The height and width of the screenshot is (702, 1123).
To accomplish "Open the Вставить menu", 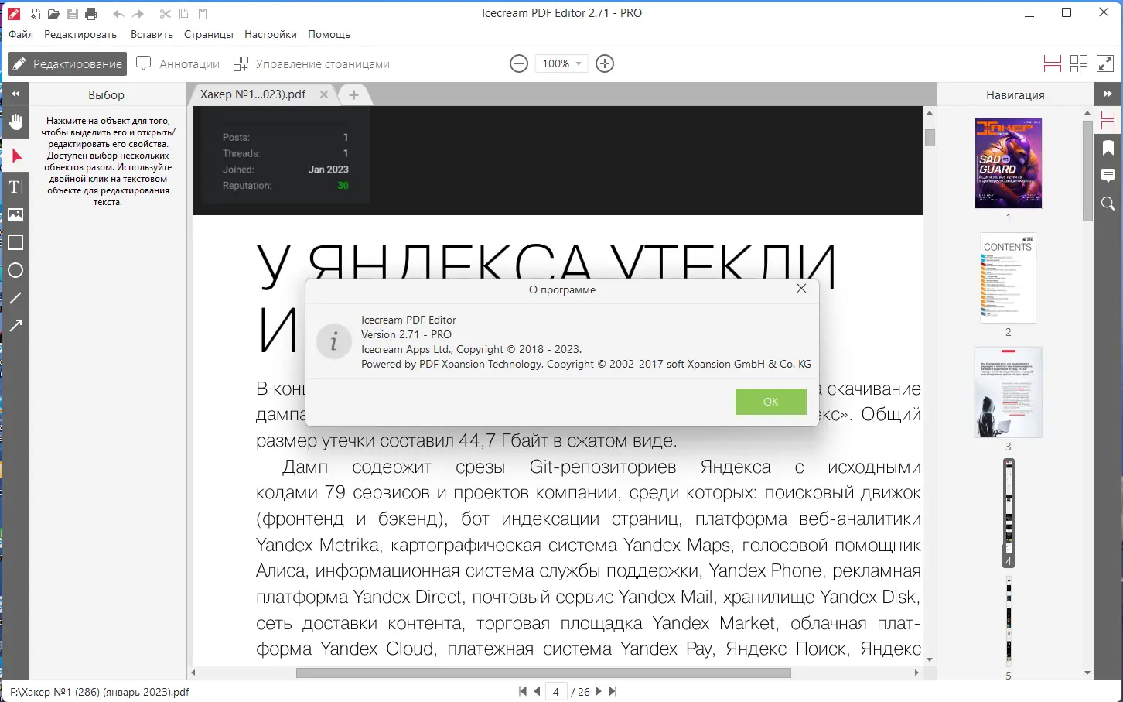I will [152, 34].
